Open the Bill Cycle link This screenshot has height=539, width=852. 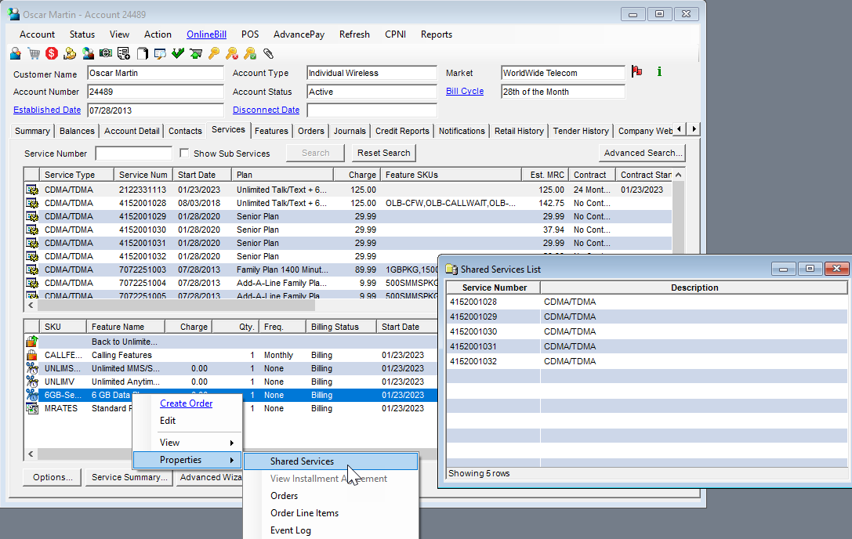click(465, 91)
